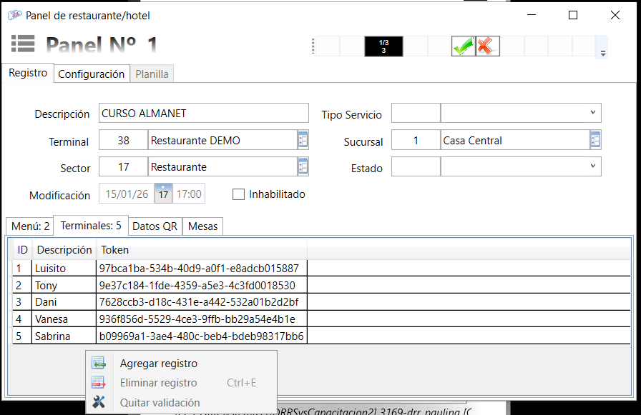Switch to the Configuración tab
The width and height of the screenshot is (641, 415).
click(91, 74)
